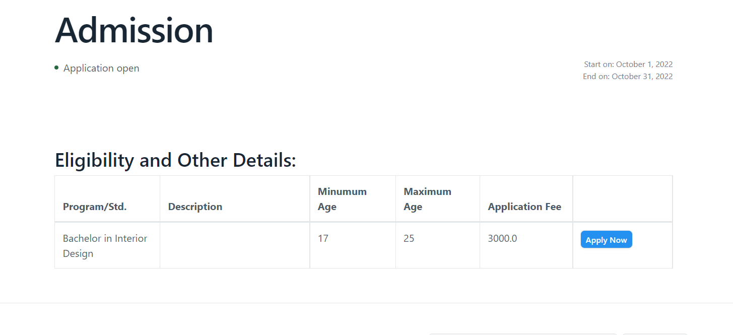This screenshot has height=335, width=733.
Task: Click the button beside the bottom input field
Action: point(655,334)
